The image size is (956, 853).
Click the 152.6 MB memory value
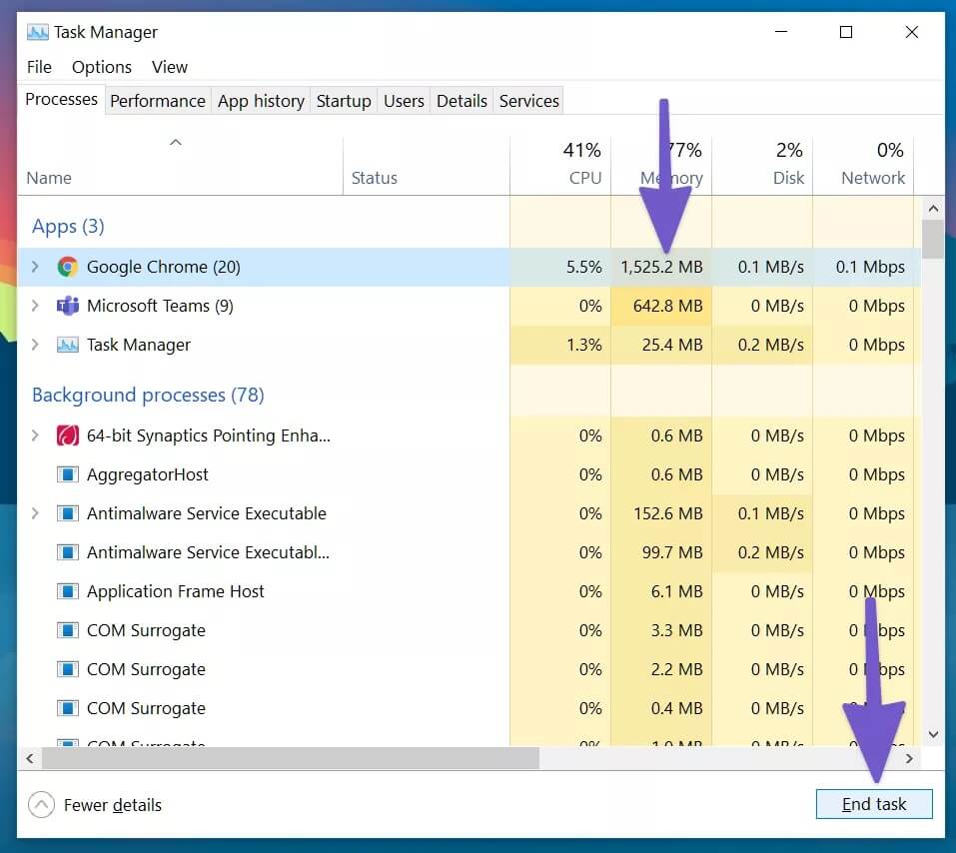[x=667, y=513]
